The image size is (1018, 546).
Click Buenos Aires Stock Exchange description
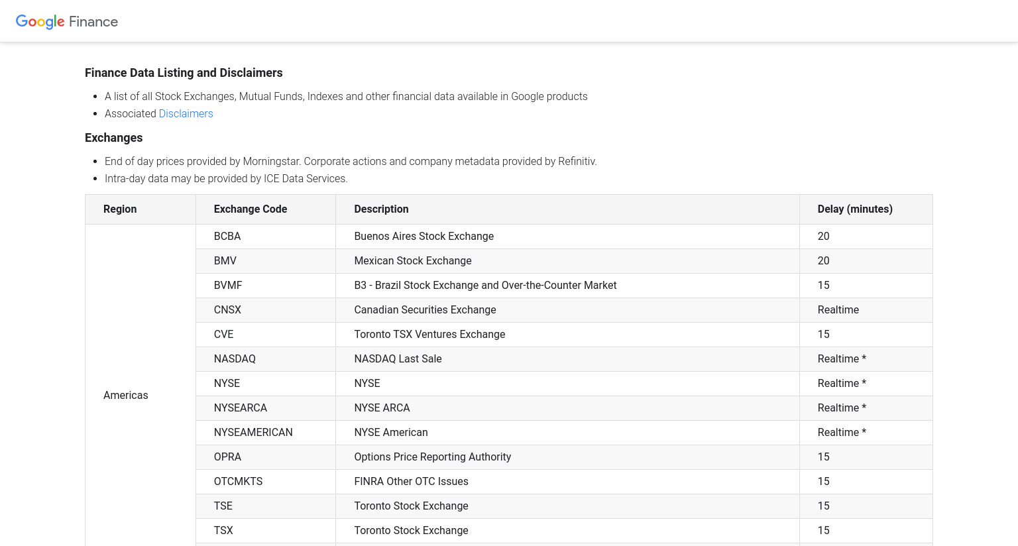[424, 236]
